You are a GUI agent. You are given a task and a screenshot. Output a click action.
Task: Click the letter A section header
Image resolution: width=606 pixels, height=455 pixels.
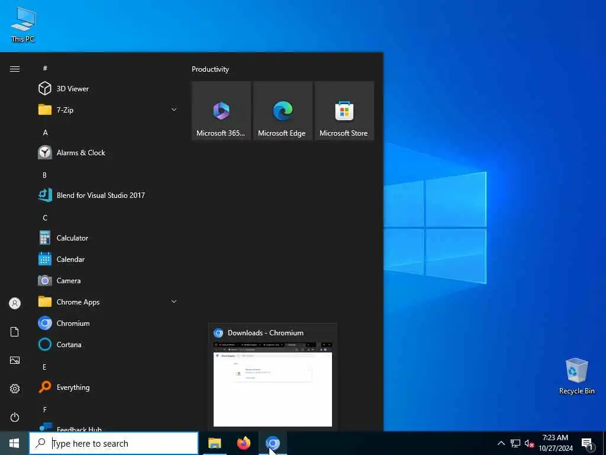point(45,132)
